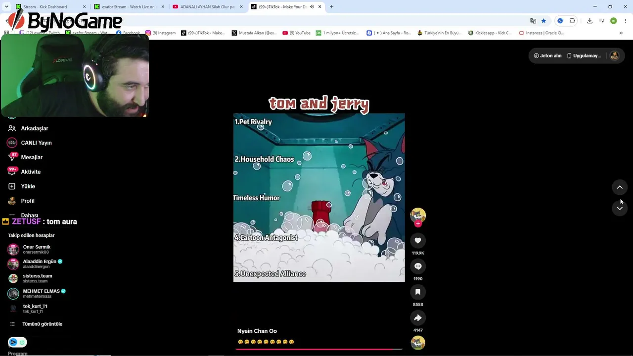Switch to the ADANALI AYHAN YouTube tab
The image size is (633, 356).
207,7
